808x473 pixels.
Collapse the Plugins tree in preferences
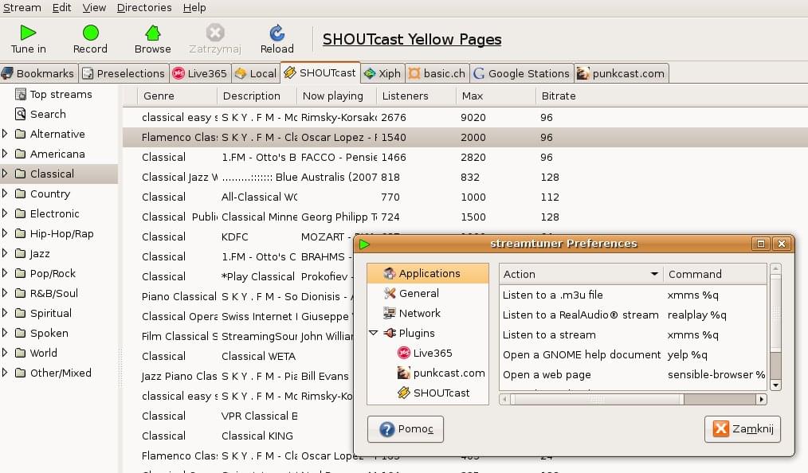374,333
